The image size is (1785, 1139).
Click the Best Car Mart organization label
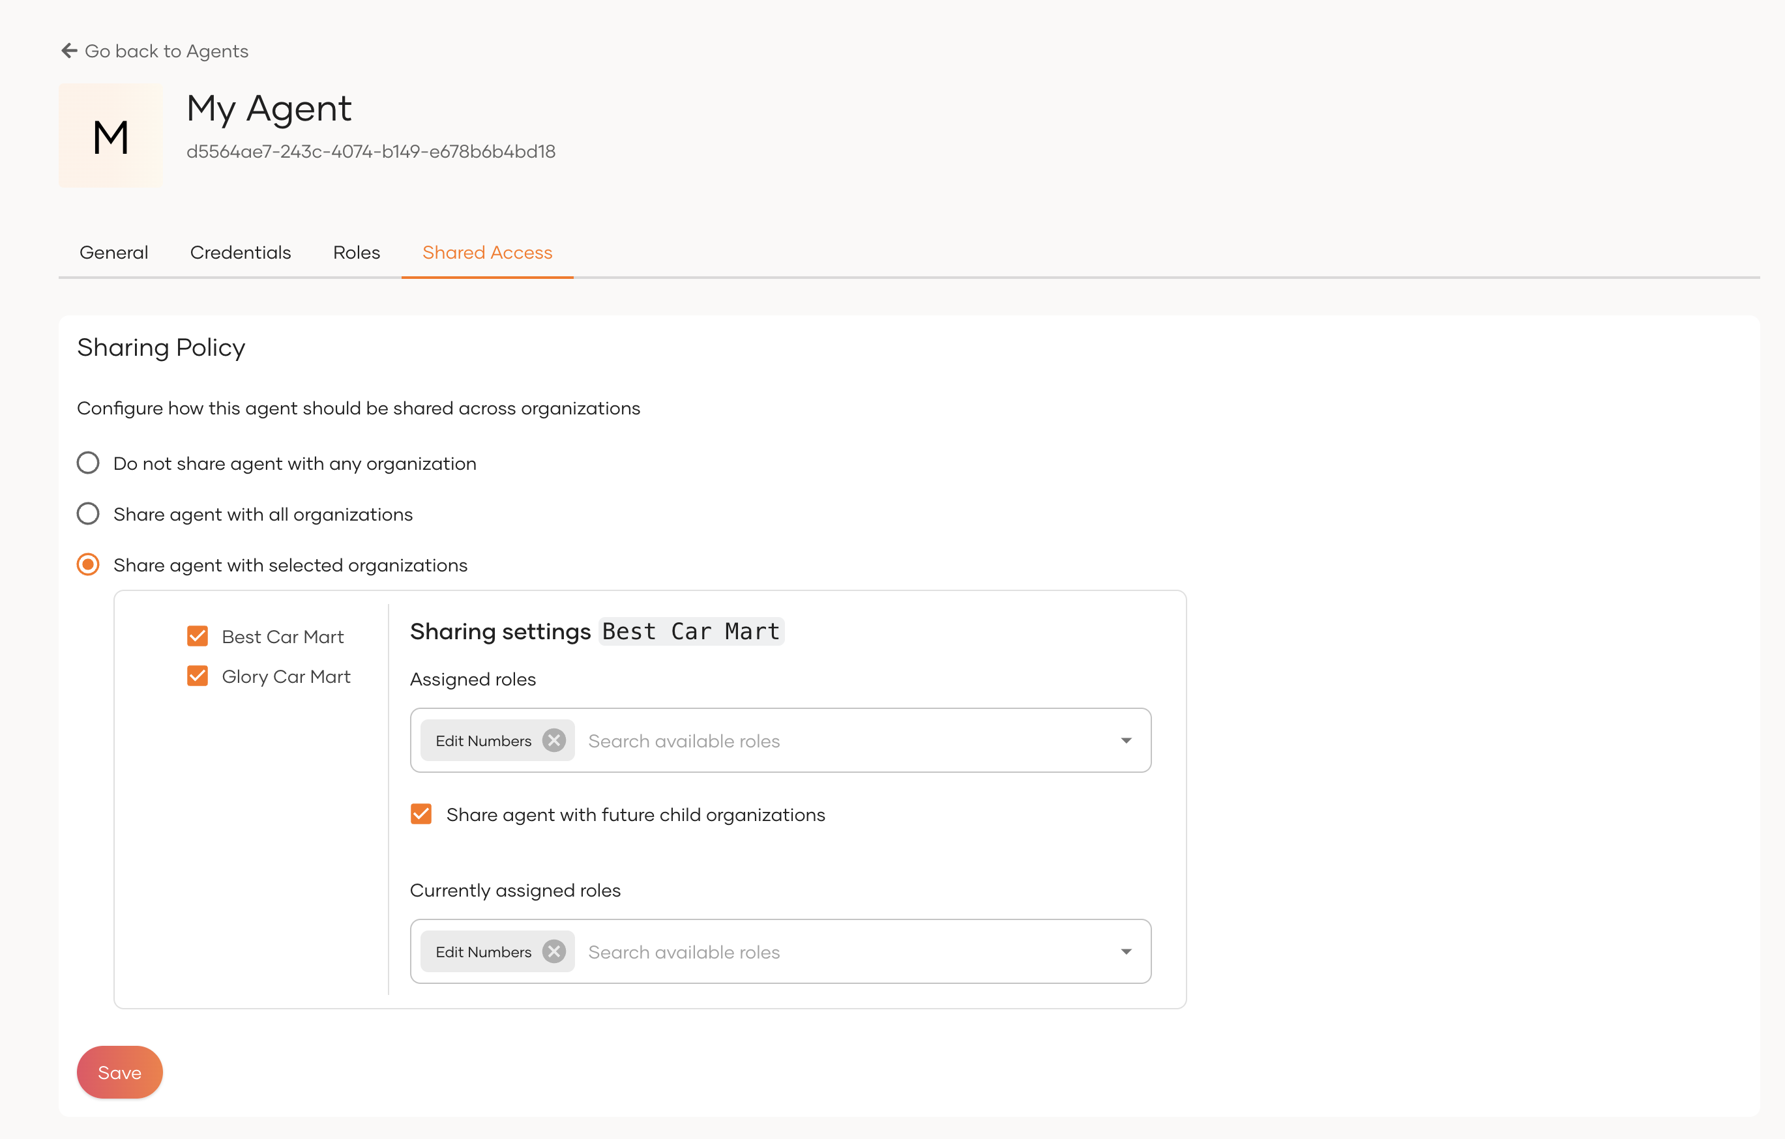(x=282, y=637)
